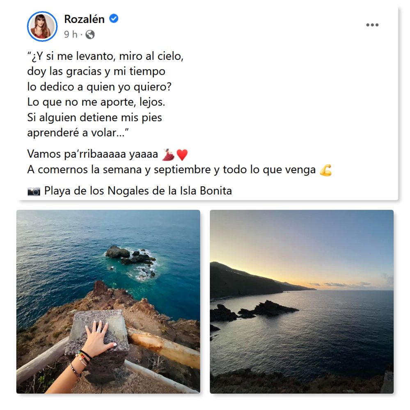This screenshot has height=410, width=410.
Task: Click the line A comernos la semana y septiembre
Action: click(x=172, y=170)
